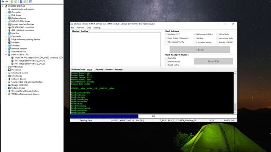The height and width of the screenshot is (152, 271).
Task: Expand the Intel Soc category chevron
Action: [6, 33]
